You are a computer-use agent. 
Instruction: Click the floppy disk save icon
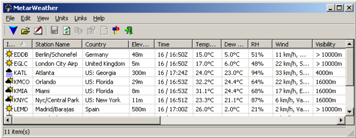click(x=55, y=31)
